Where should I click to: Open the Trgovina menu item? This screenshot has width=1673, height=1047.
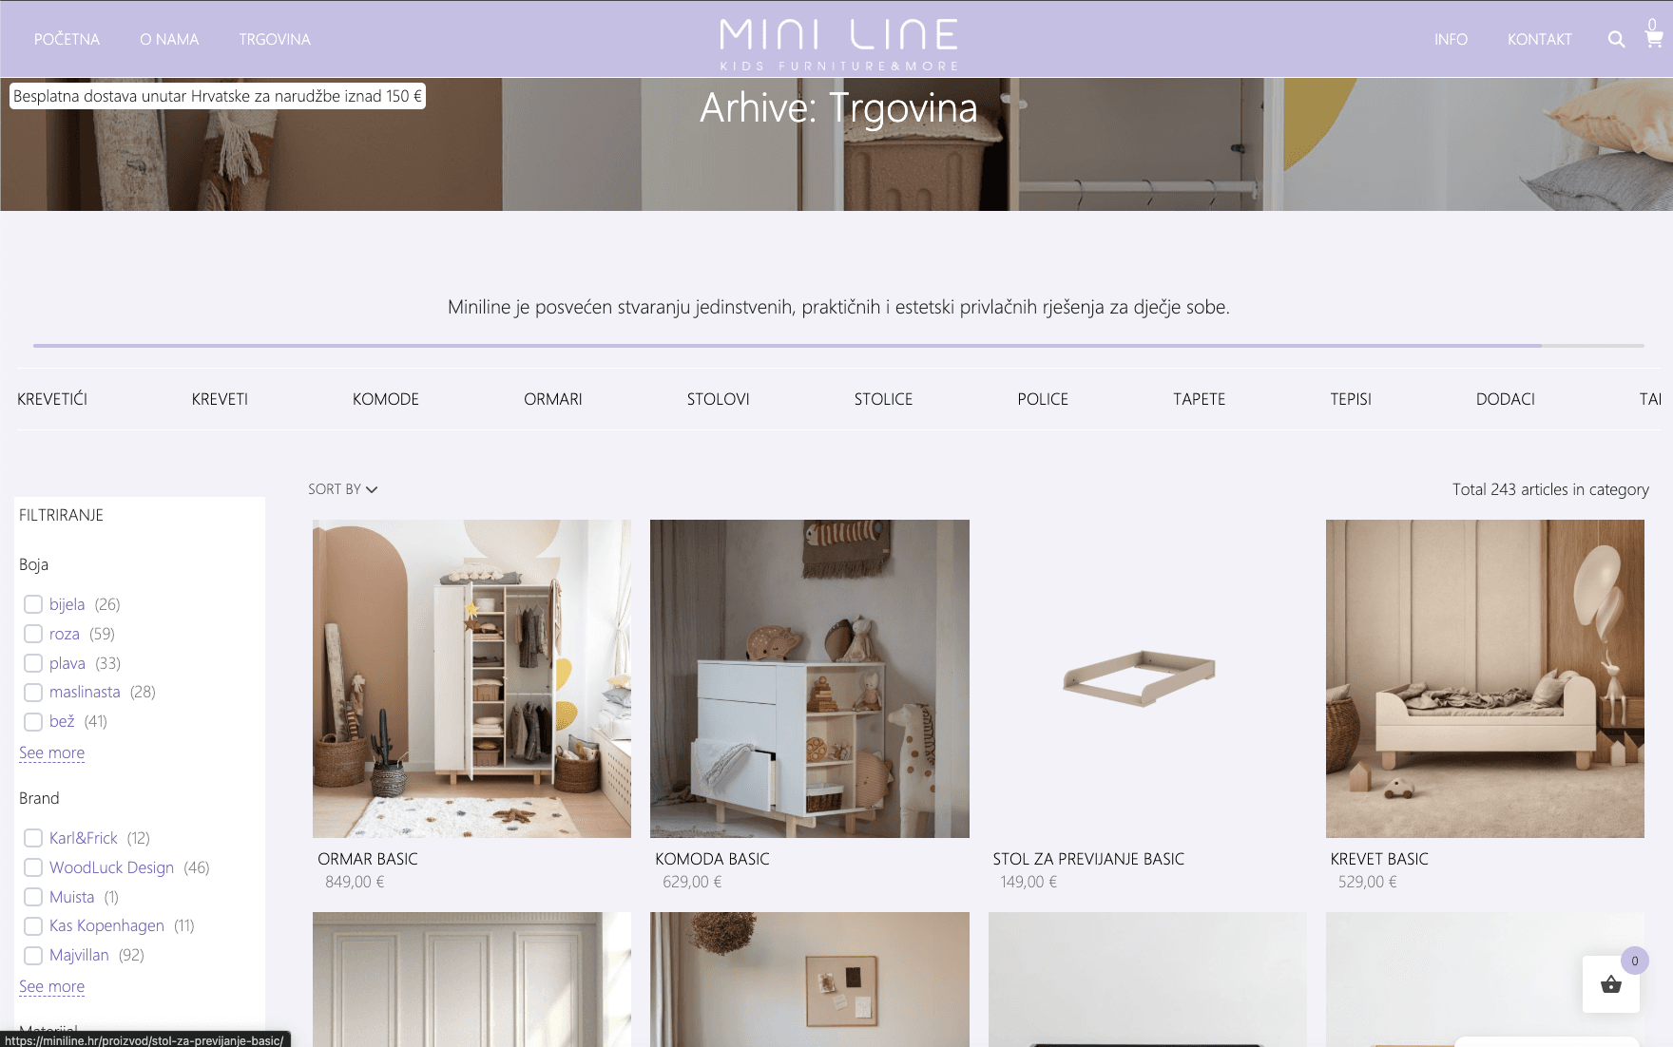coord(275,39)
